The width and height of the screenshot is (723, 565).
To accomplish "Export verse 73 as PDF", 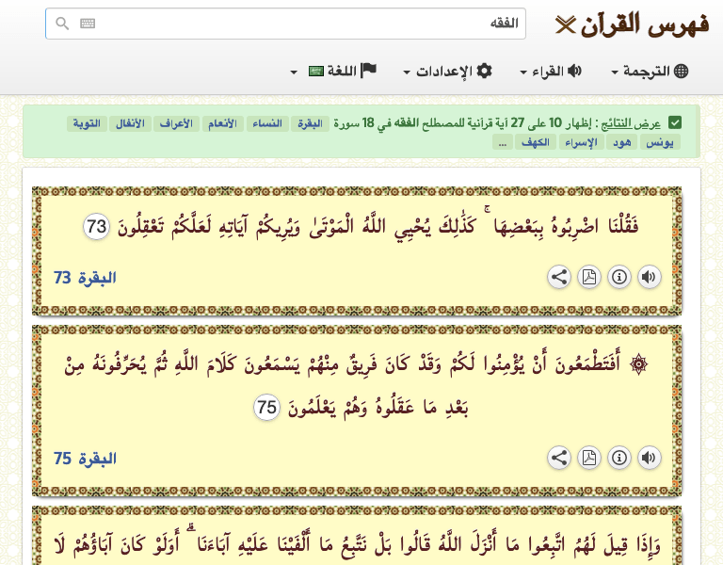I will coord(588,277).
